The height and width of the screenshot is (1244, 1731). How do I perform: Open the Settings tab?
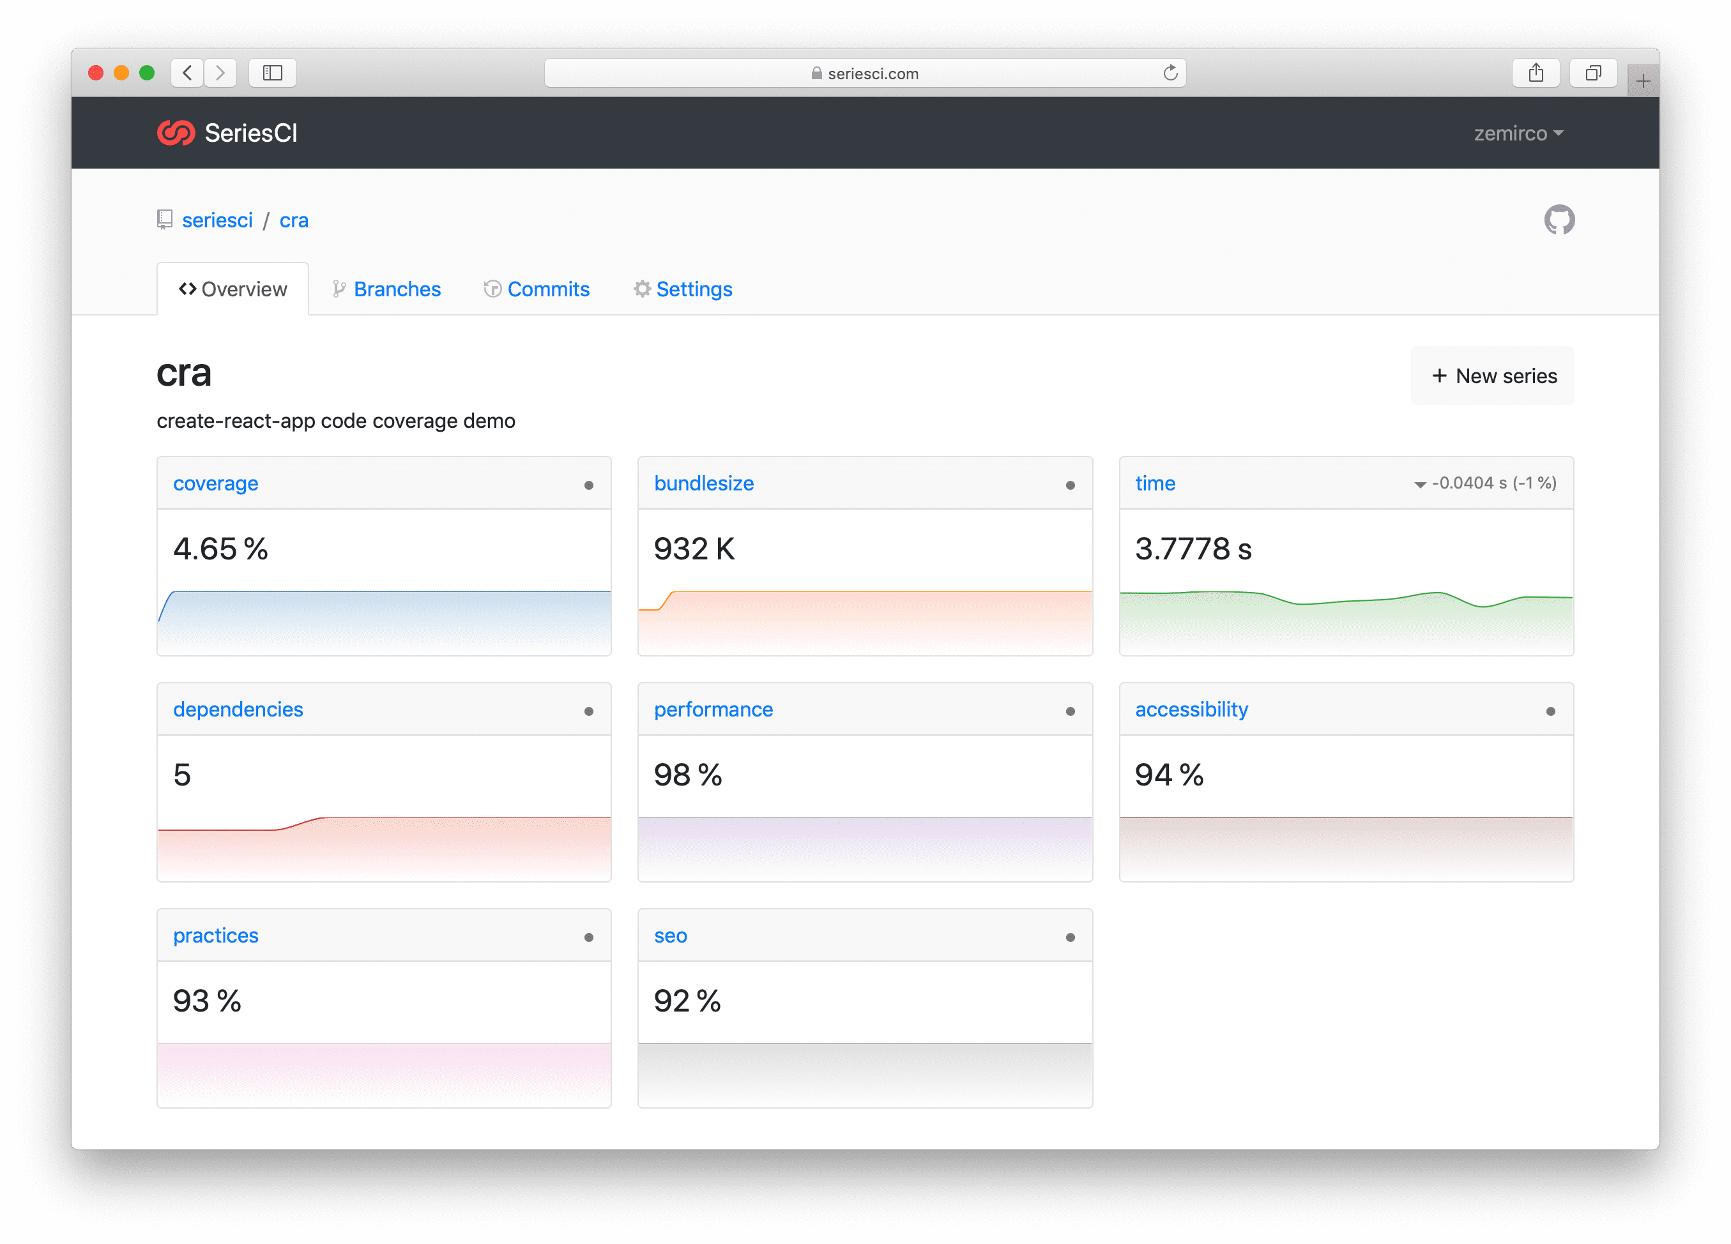tap(683, 289)
